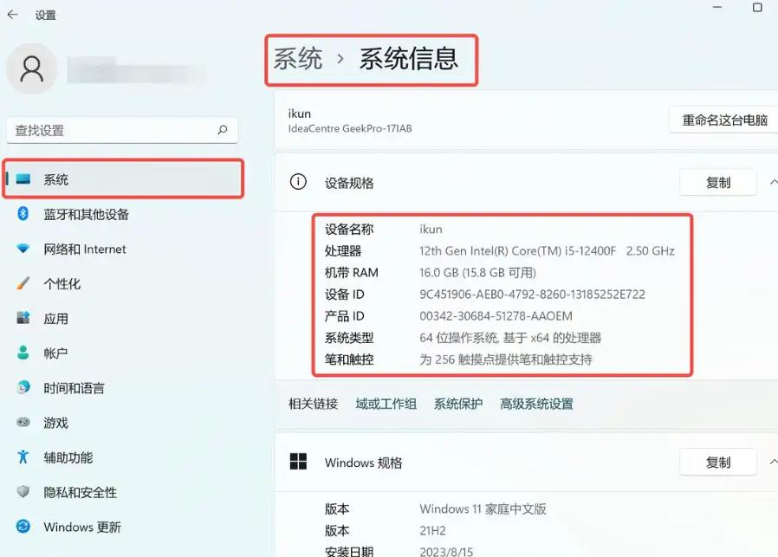Select 帐户 in the sidebar
The image size is (778, 557).
[x=124, y=353]
